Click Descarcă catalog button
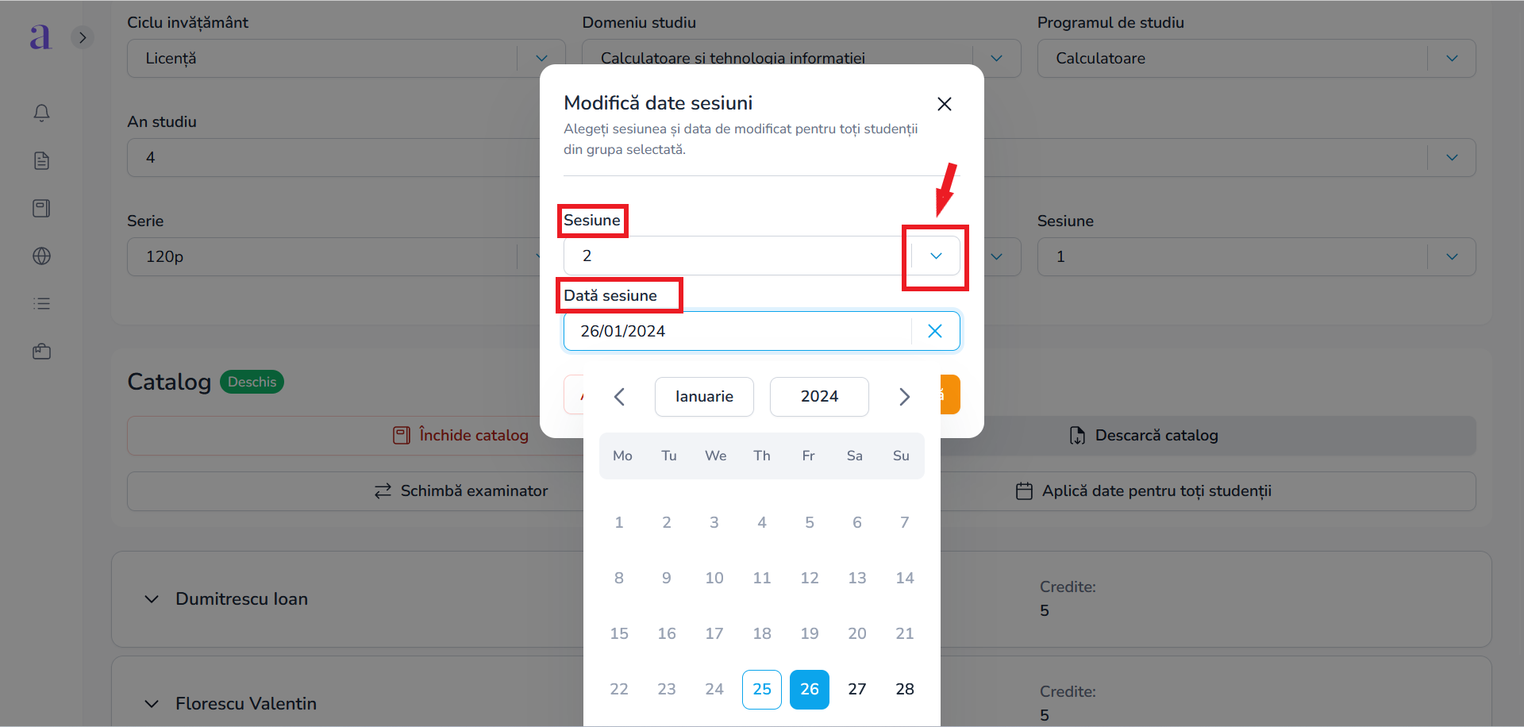 pos(1143,436)
